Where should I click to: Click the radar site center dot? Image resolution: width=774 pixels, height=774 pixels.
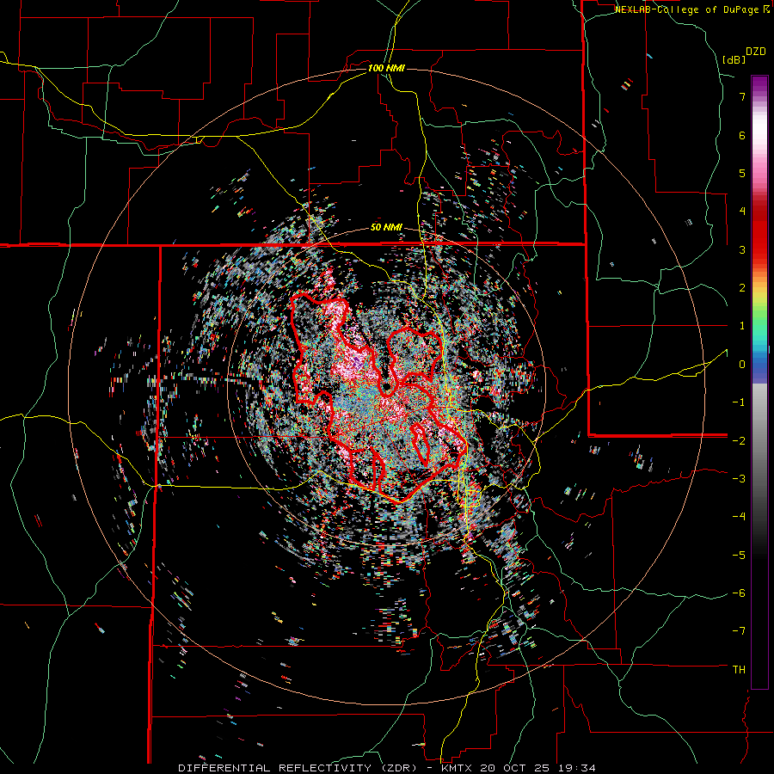[x=386, y=389]
